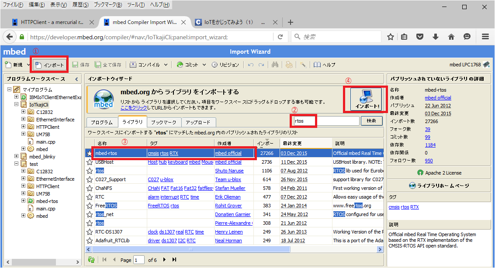Toggle favorite star for Adafruit_RTCLib row
Image resolution: width=495 pixels, height=268 pixels.
(x=90, y=241)
